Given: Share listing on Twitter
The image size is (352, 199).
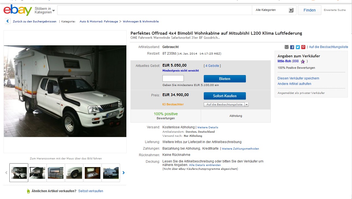Looking at the screenshot, I should (298, 47).
